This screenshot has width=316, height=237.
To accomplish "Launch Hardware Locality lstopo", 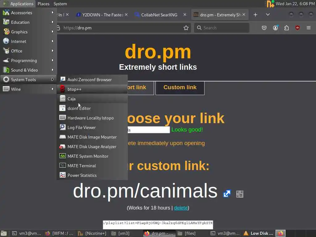I will (x=92, y=118).
